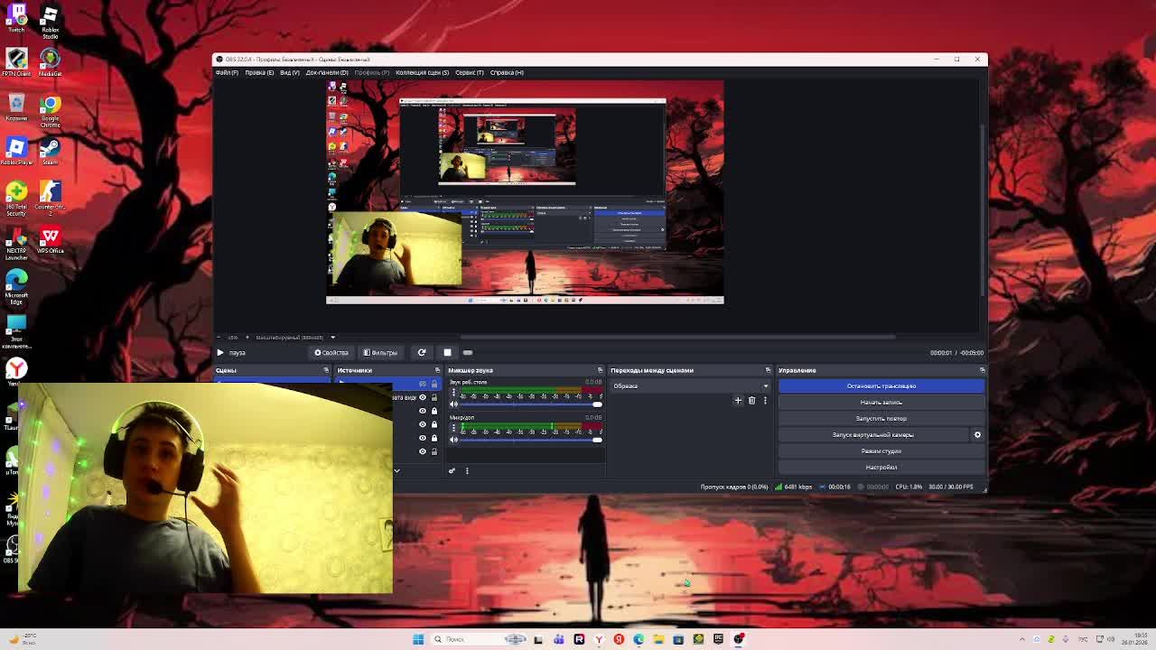This screenshot has height=650, width=1156.
Task: Open OBS Studio from the taskbar
Action: click(x=739, y=639)
